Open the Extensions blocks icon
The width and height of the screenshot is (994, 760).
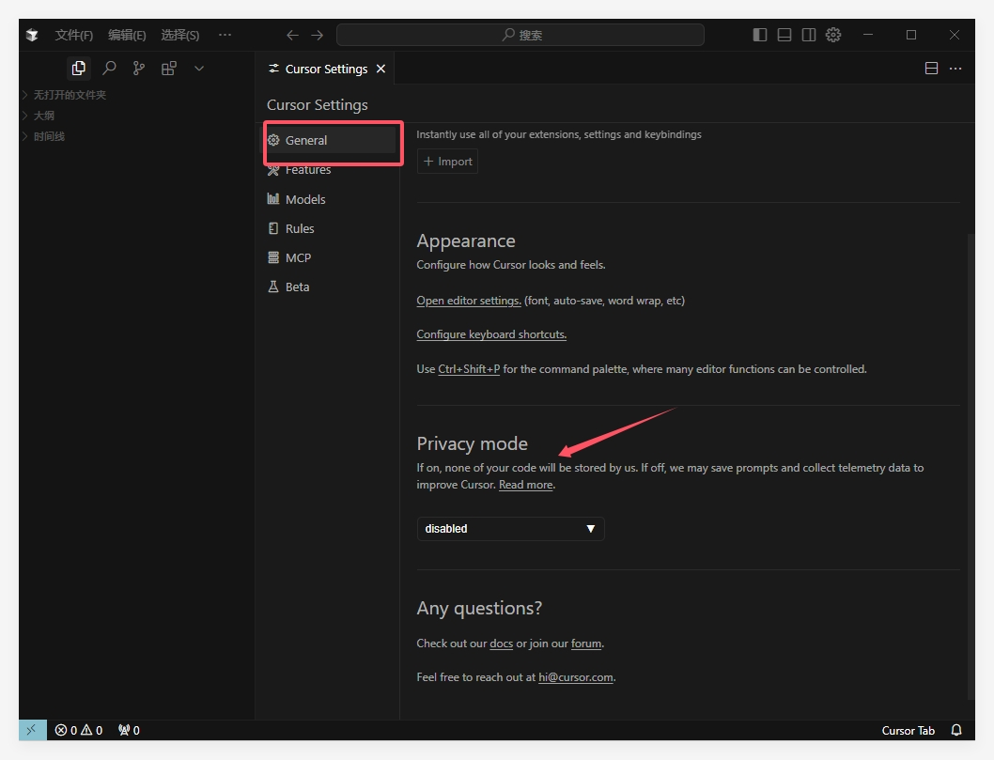click(x=169, y=69)
